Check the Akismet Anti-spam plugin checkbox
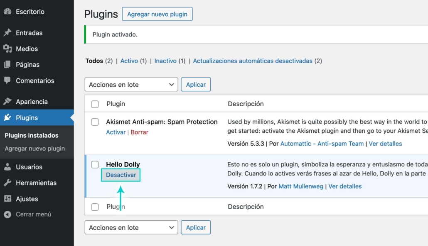The width and height of the screenshot is (428, 246). click(x=95, y=122)
